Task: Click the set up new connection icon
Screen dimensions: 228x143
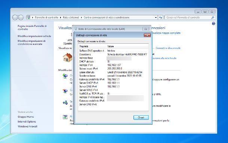Action: [65, 76]
